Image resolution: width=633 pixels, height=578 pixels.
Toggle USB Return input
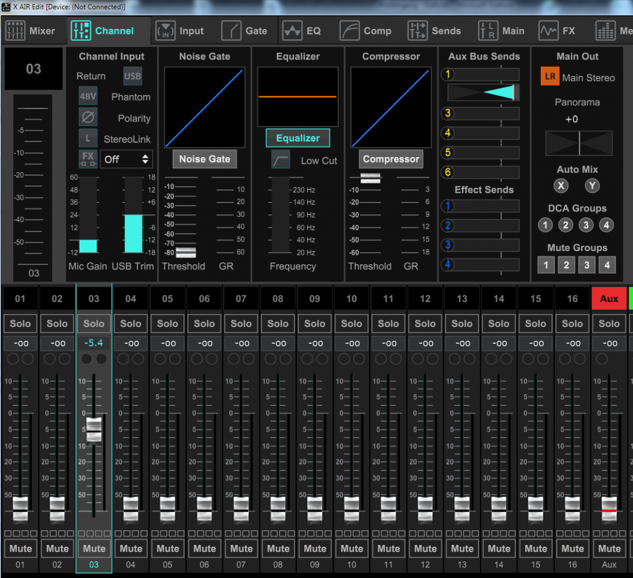tap(133, 76)
